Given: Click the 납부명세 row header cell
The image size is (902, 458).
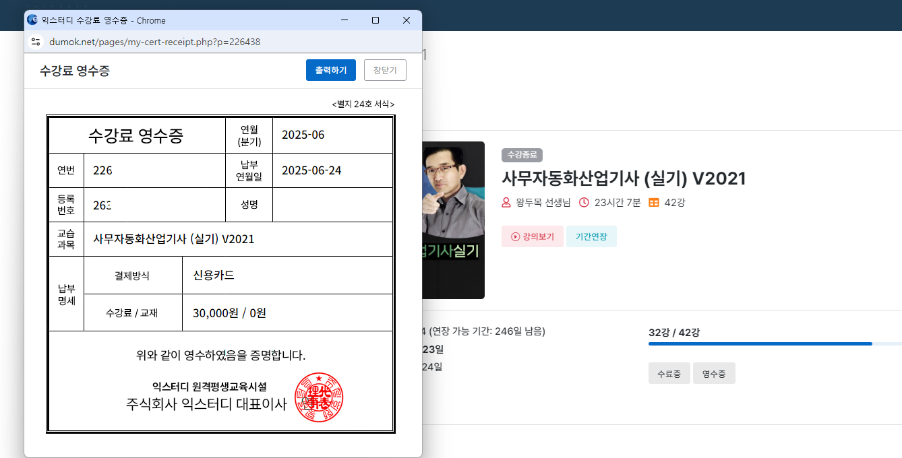Looking at the screenshot, I should pyautogui.click(x=66, y=294).
